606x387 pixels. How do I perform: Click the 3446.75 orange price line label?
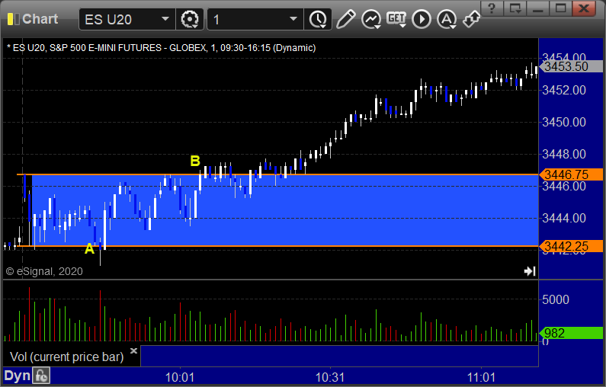pyautogui.click(x=571, y=174)
